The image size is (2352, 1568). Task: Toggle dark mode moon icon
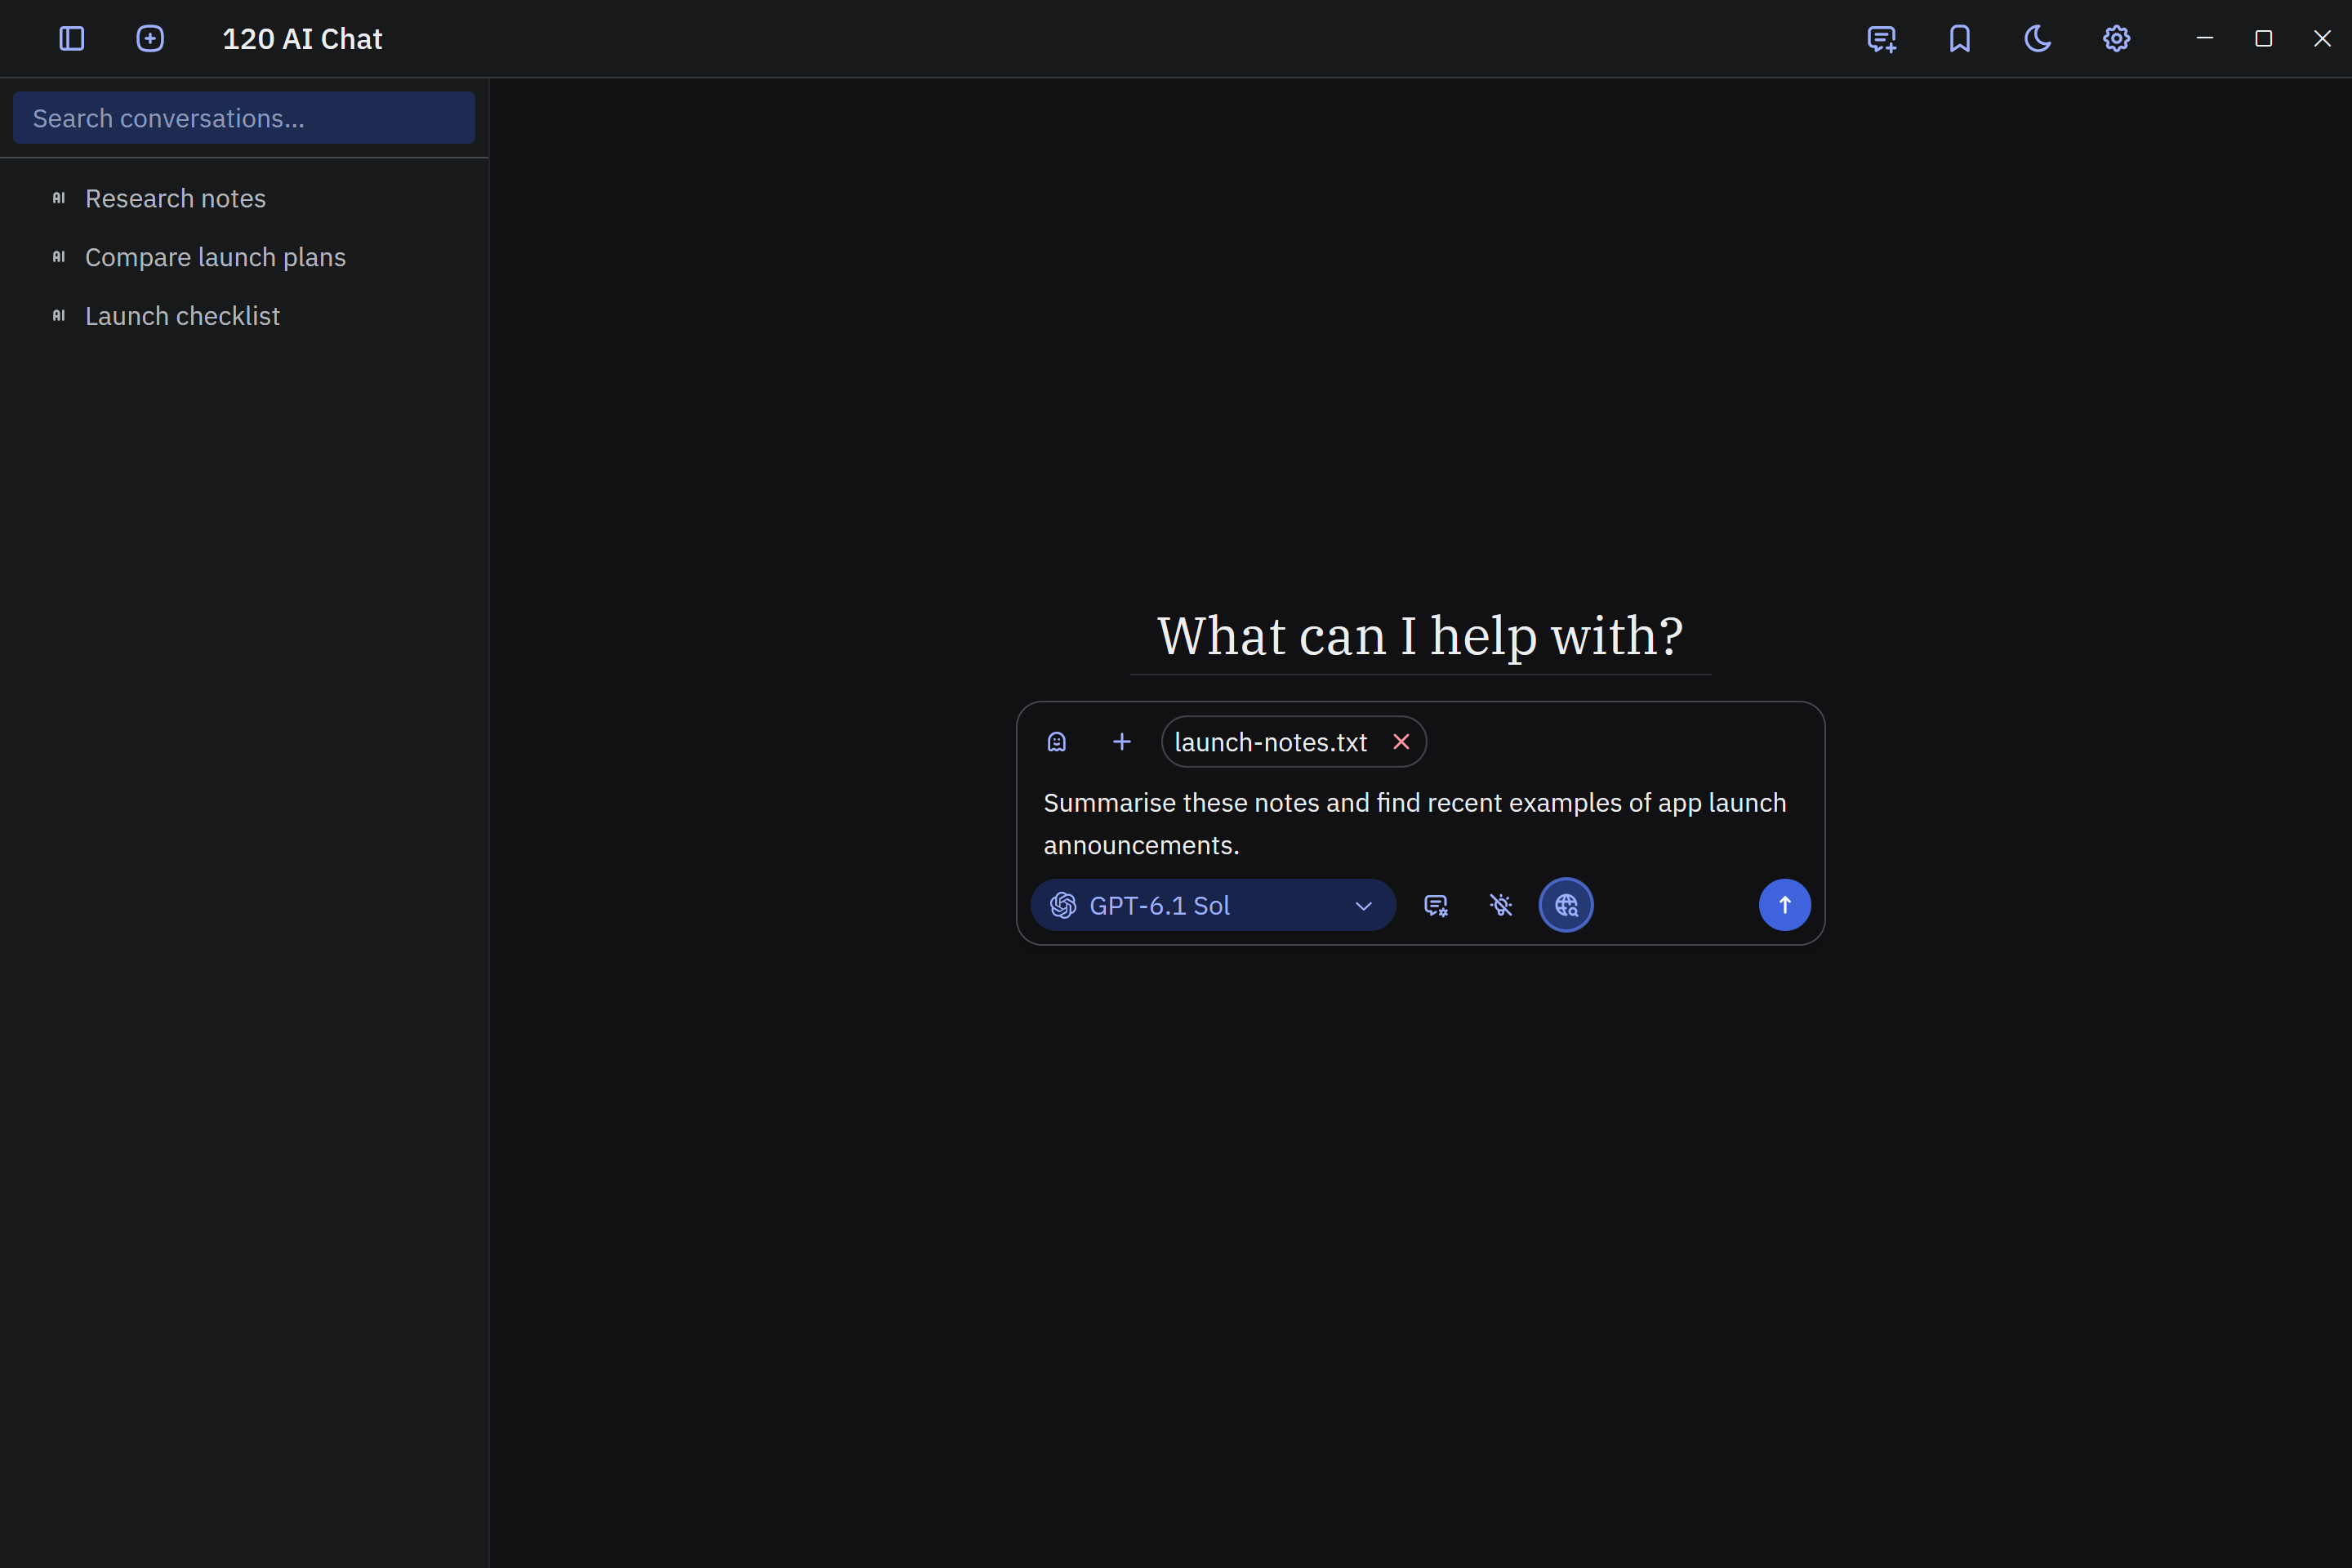(2038, 39)
